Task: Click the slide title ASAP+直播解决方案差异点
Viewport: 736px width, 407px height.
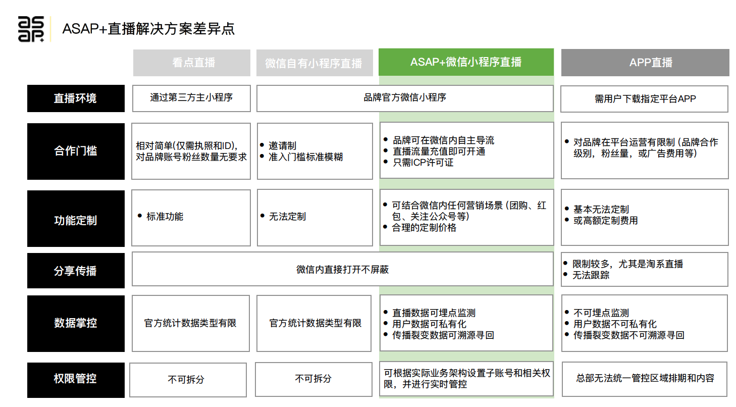Action: tap(148, 29)
